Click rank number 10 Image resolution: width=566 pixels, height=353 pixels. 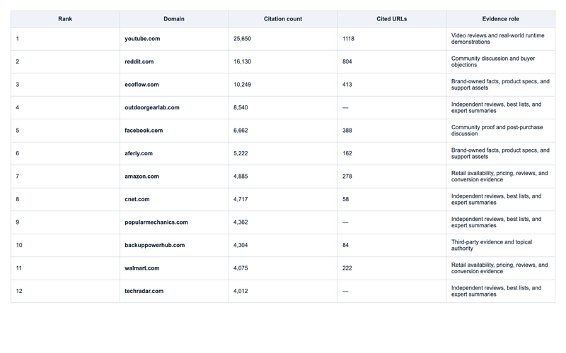tap(19, 245)
